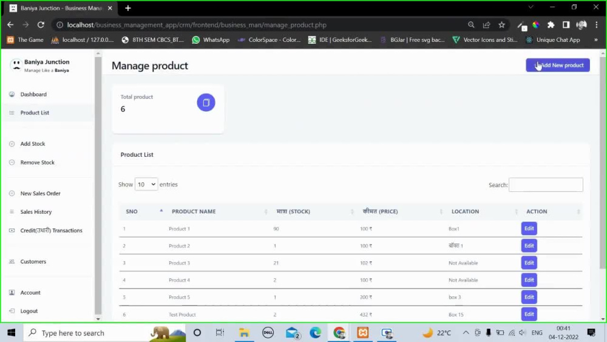Screen dimensions: 607x342
Task: Open XAMPP from the taskbar
Action: (x=363, y=333)
